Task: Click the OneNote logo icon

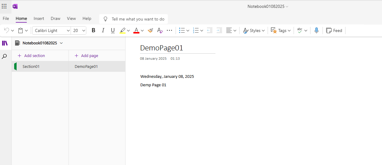Action: click(15, 6)
